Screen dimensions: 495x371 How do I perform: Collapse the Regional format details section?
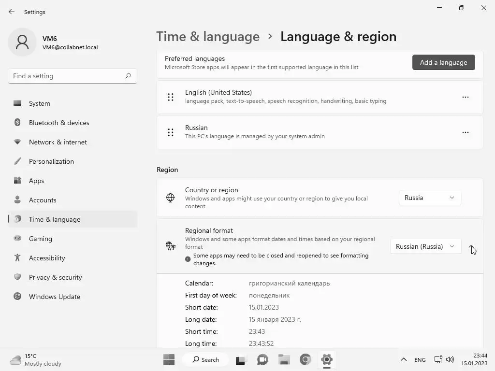click(x=471, y=246)
